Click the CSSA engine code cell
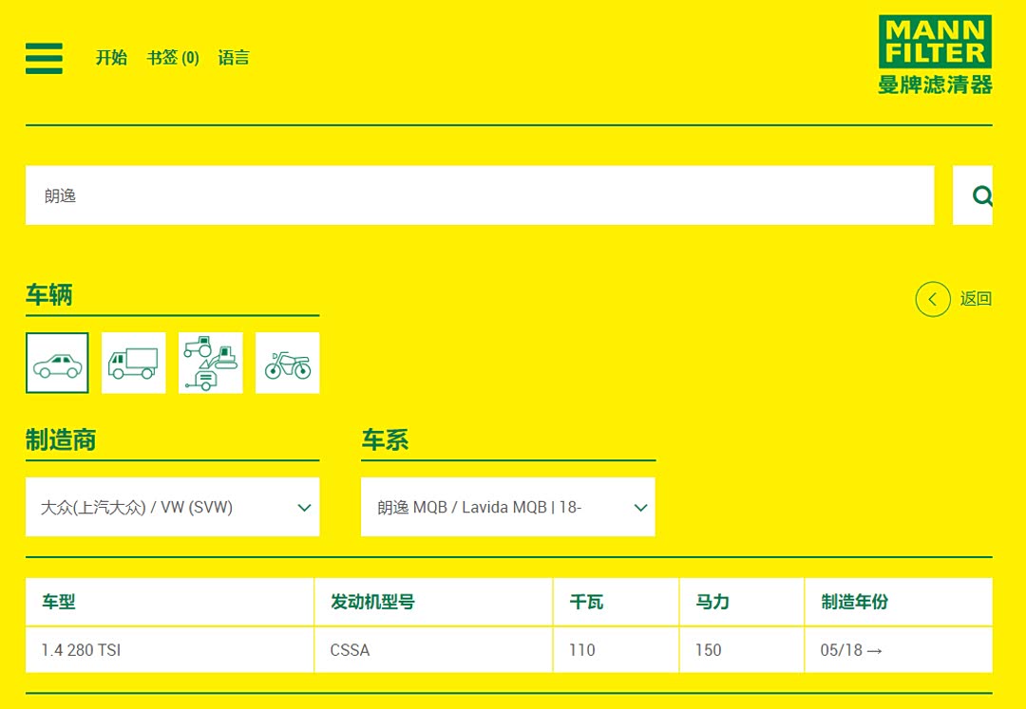The height and width of the screenshot is (709, 1026). pos(351,650)
